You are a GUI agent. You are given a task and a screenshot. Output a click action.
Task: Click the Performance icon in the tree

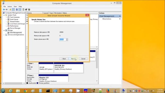point(9,26)
